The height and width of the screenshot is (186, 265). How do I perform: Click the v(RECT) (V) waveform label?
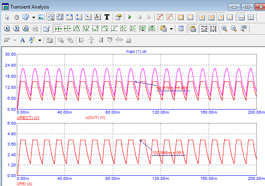tap(27, 118)
